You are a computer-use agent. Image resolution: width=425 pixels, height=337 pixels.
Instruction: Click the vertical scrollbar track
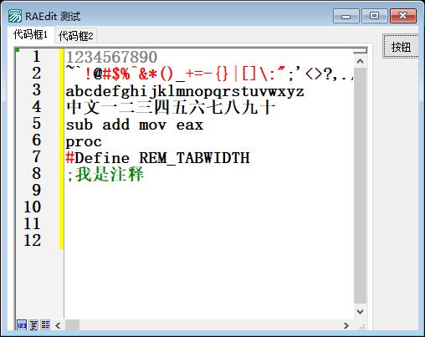coord(360,186)
